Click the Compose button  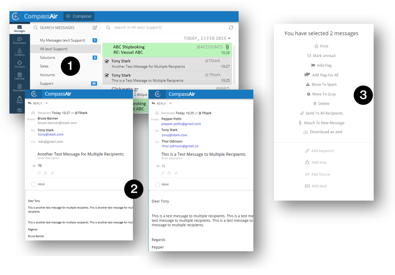pos(79,16)
